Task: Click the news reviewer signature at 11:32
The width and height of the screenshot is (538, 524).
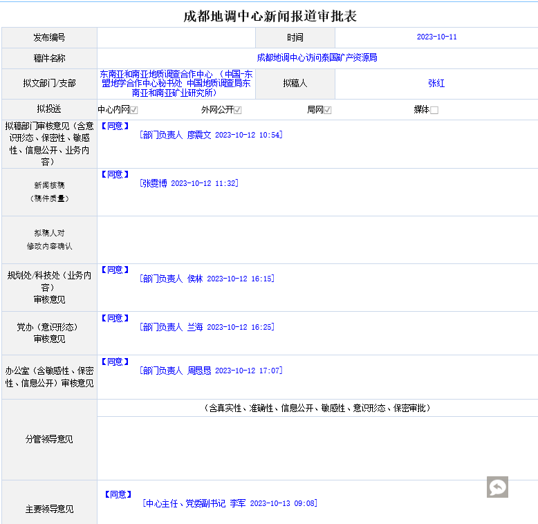Action: coord(188,184)
